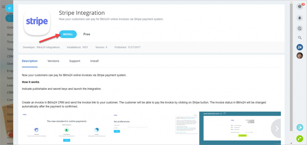Viewport: 307px width, 145px height.
Task: Open the help question mark icon
Action: (x=300, y=7)
